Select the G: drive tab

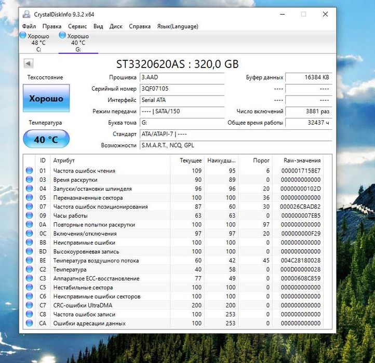pyautogui.click(x=78, y=43)
